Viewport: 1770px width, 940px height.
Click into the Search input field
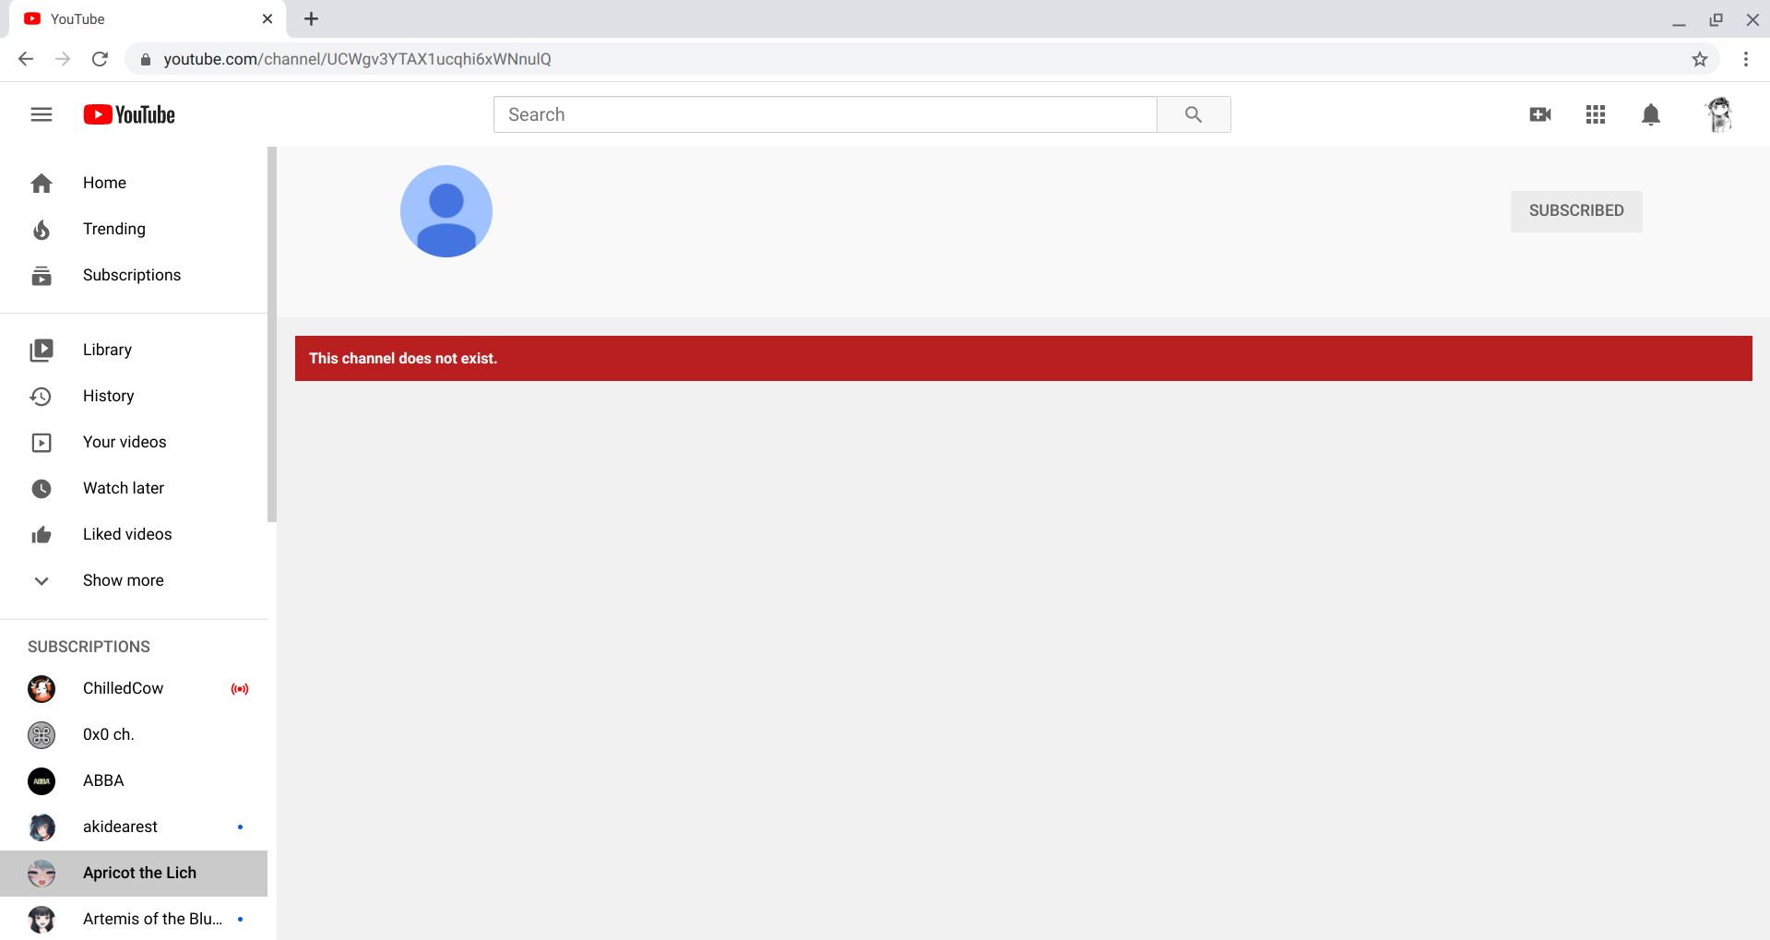[825, 113]
